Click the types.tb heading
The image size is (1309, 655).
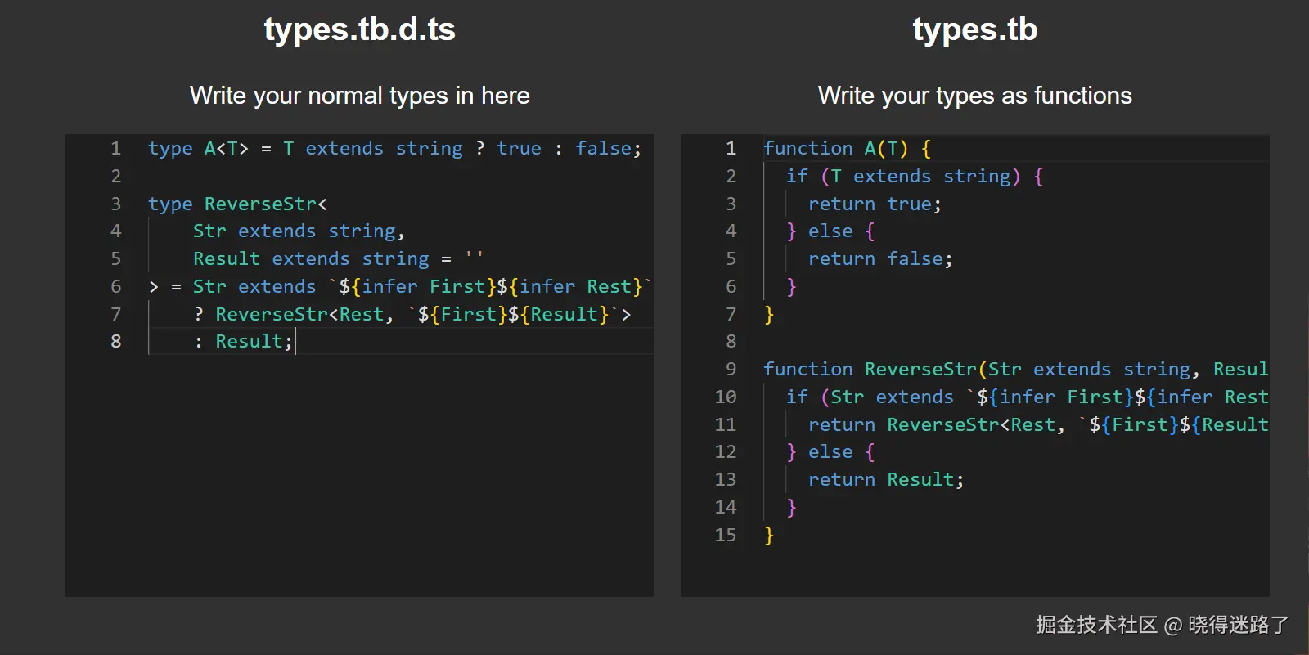(x=974, y=30)
